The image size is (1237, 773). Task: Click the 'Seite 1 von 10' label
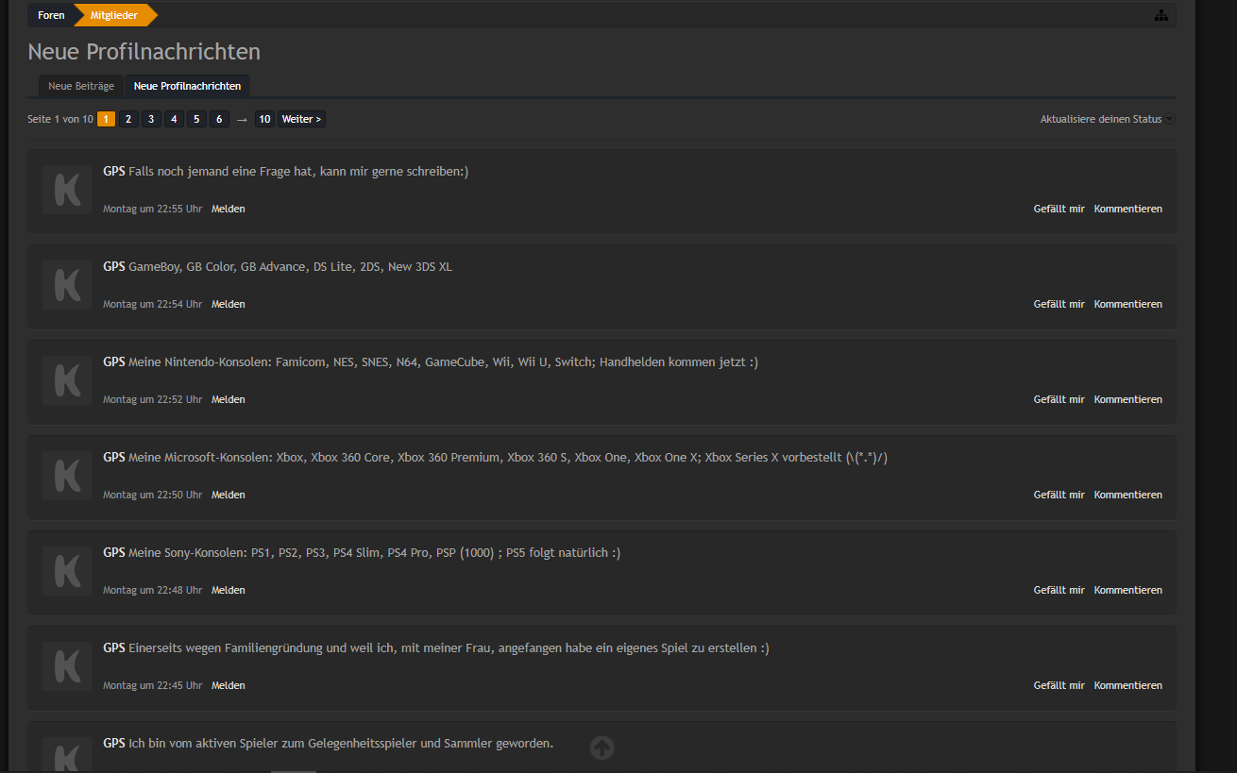60,119
